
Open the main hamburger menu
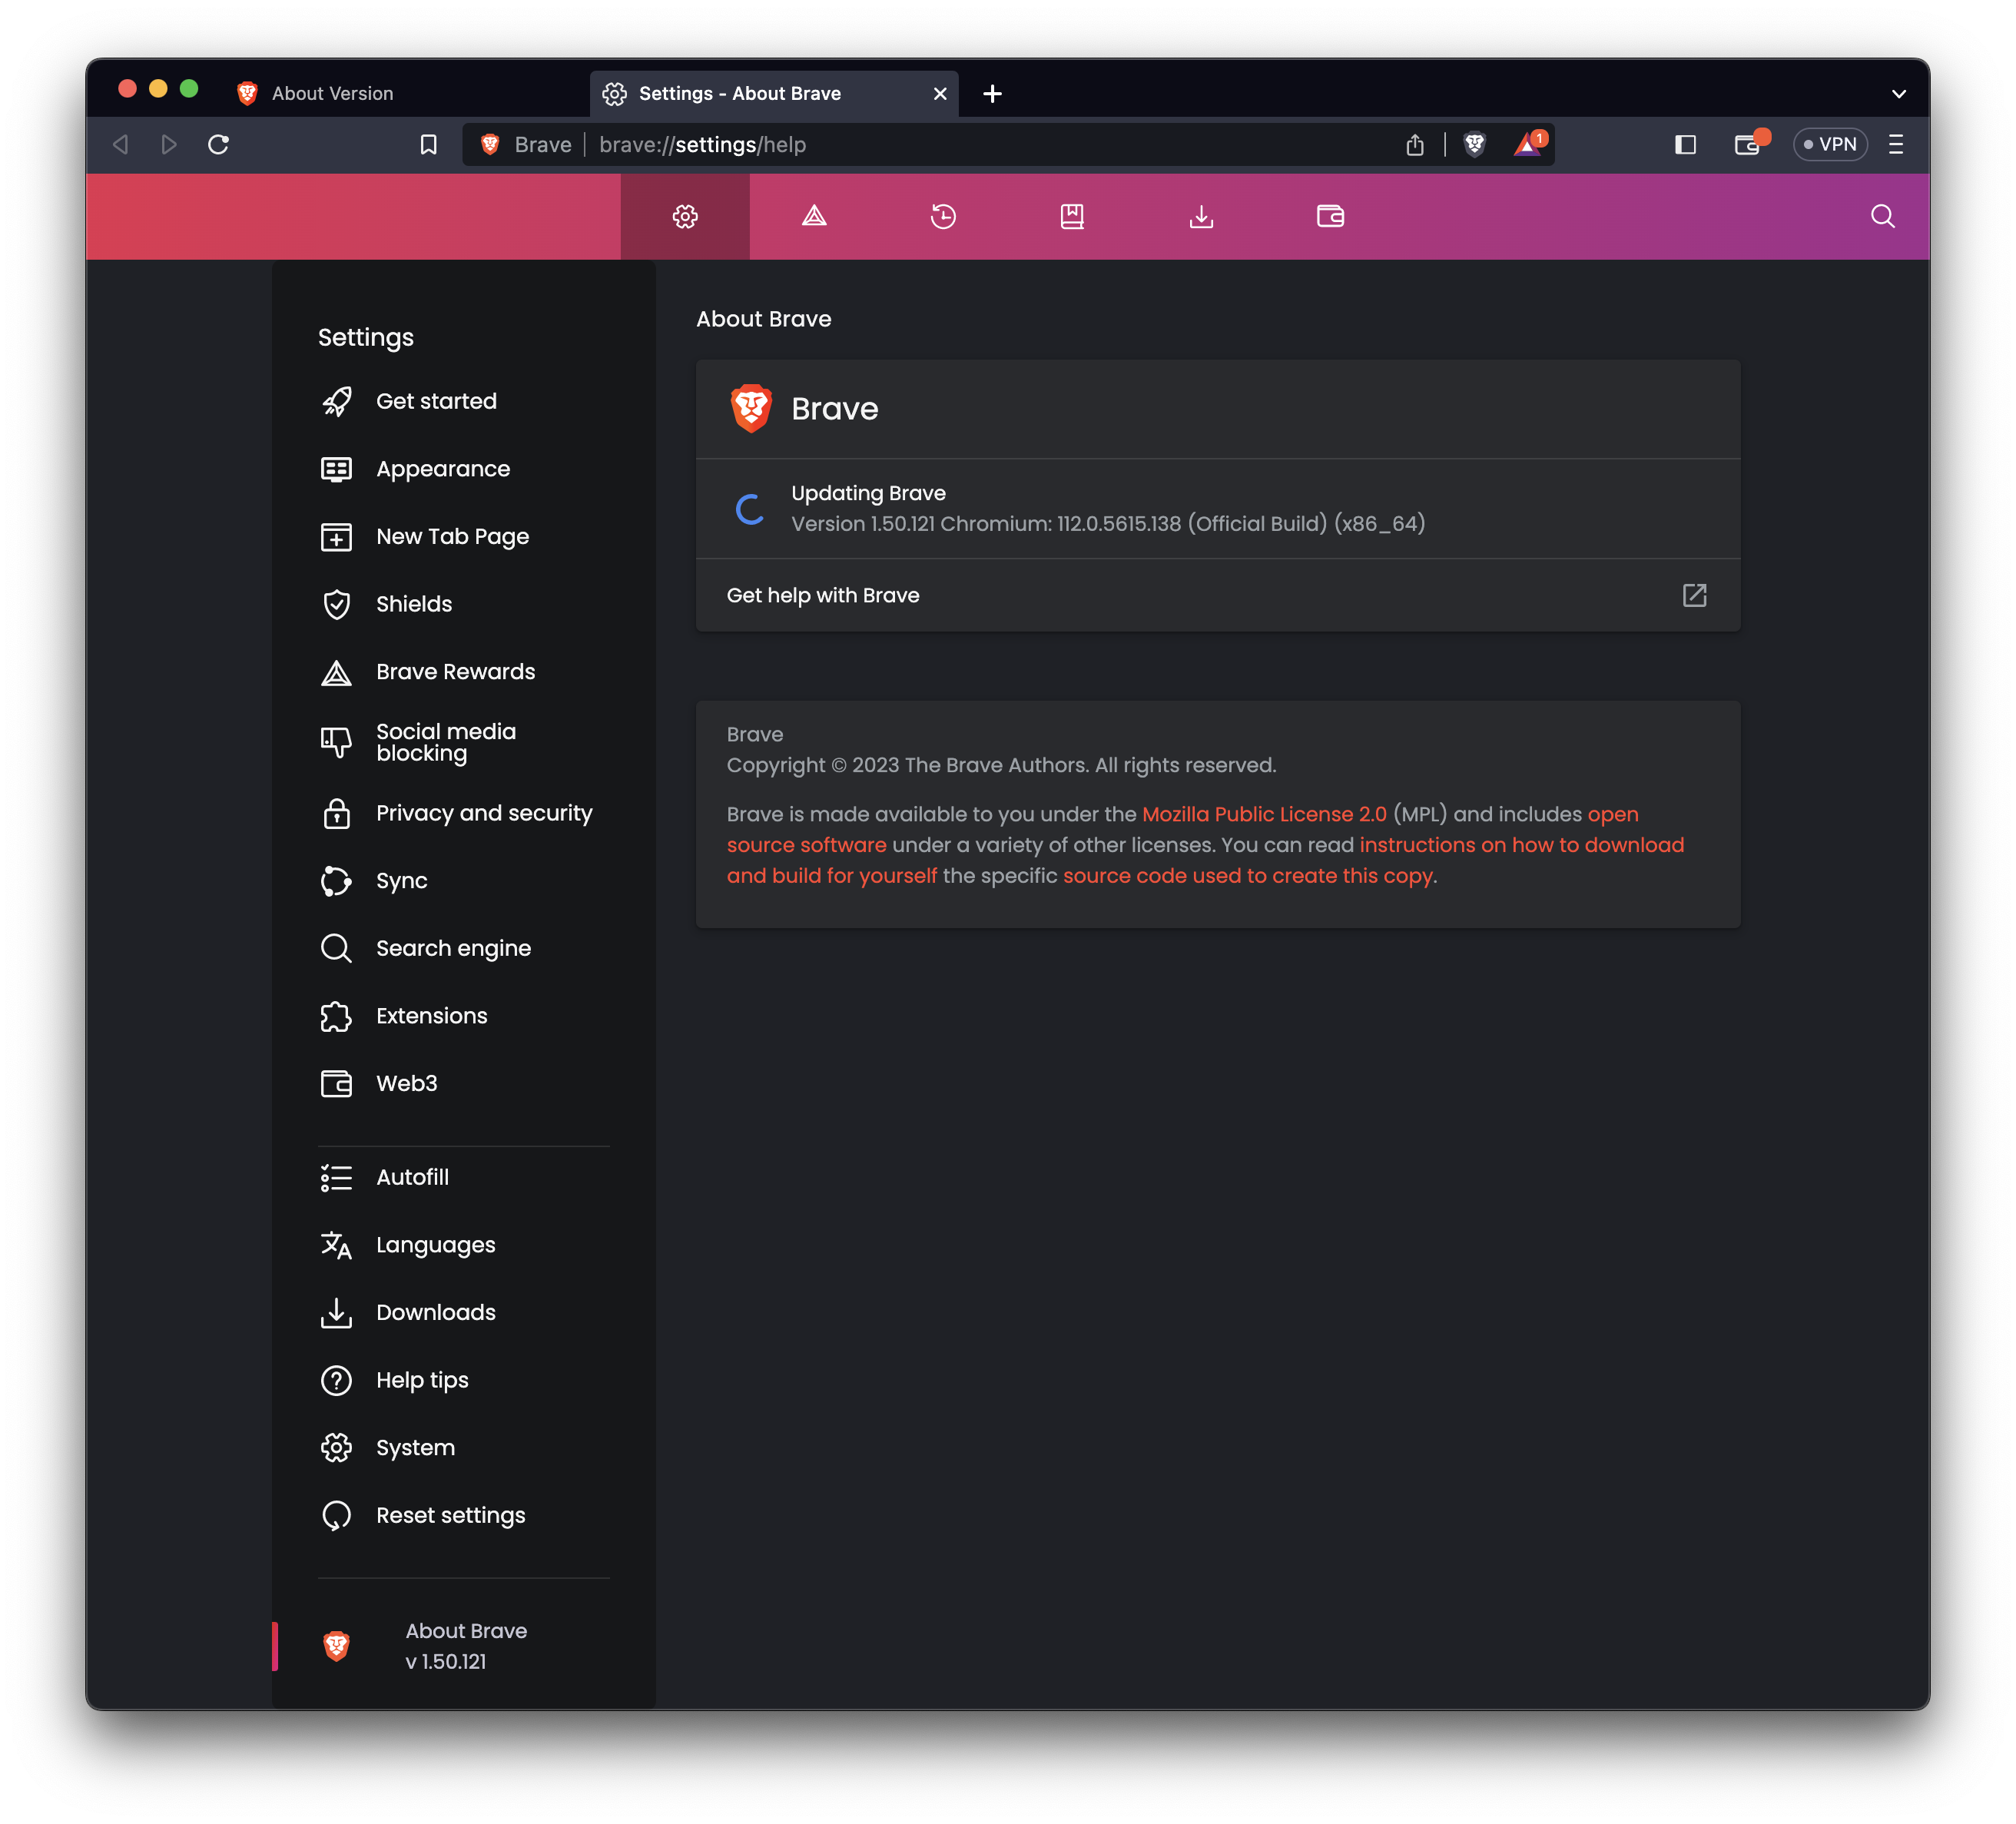(x=1895, y=144)
